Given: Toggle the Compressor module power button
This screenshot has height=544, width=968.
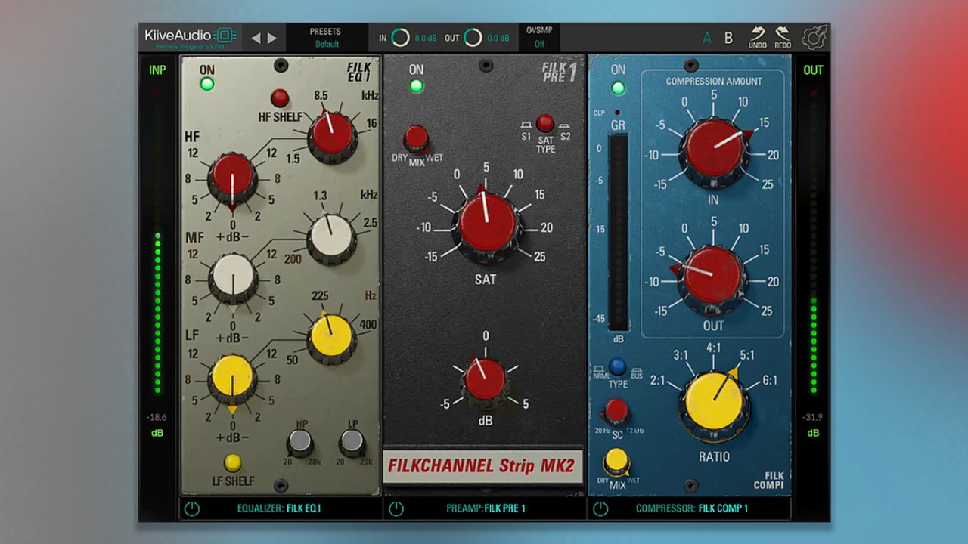Looking at the screenshot, I should pyautogui.click(x=600, y=508).
